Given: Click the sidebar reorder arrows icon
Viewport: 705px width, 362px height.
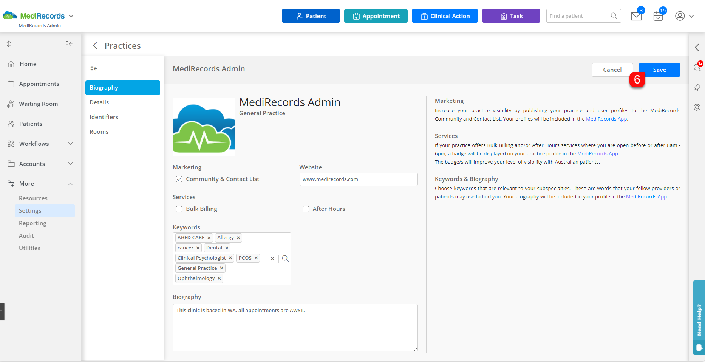Looking at the screenshot, I should pyautogui.click(x=9, y=44).
